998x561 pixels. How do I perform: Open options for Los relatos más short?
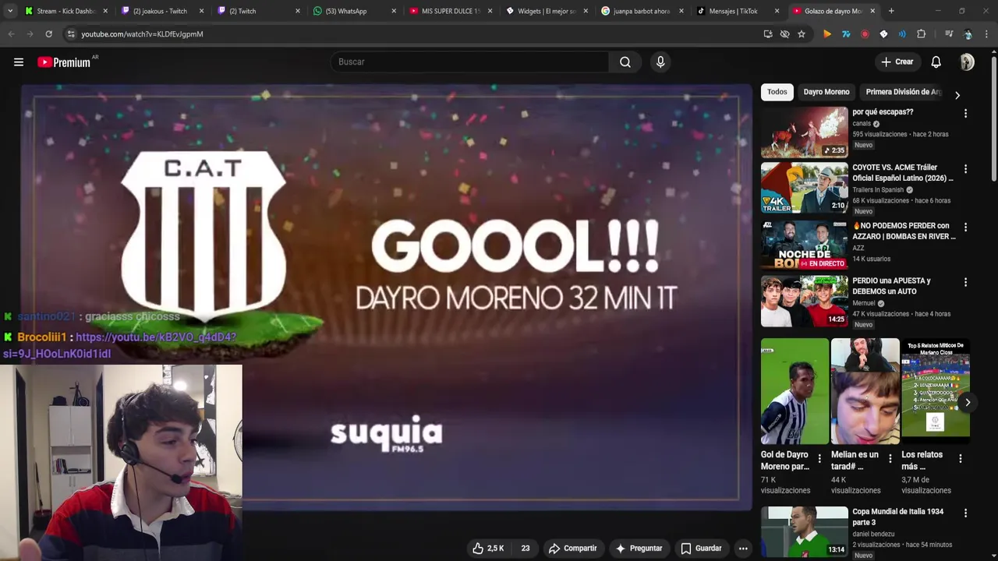(960, 459)
